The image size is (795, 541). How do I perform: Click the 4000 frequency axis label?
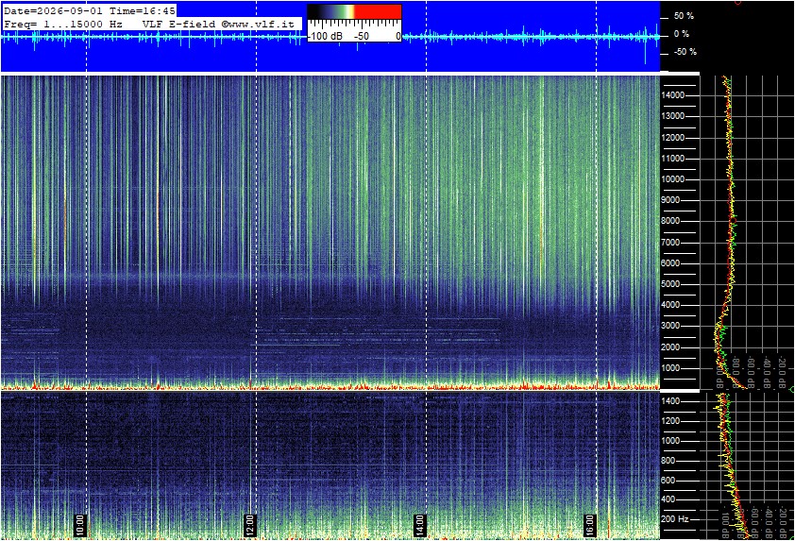(x=670, y=305)
